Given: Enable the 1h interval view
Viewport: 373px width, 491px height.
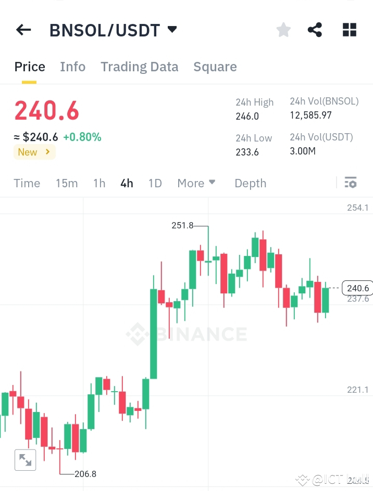Looking at the screenshot, I should point(99,183).
